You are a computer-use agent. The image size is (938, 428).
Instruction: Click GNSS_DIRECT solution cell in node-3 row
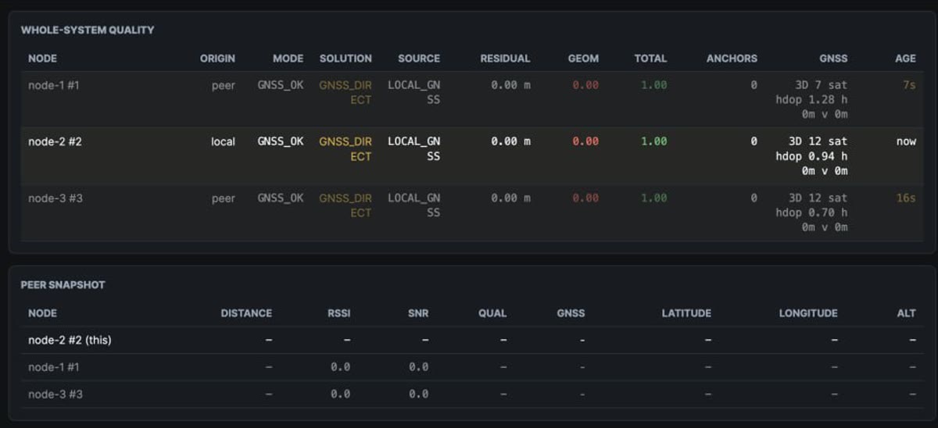[345, 205]
